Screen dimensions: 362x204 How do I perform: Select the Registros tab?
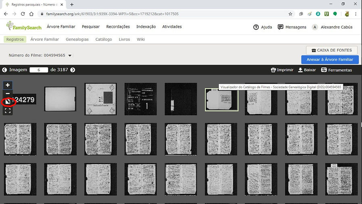tap(15, 40)
